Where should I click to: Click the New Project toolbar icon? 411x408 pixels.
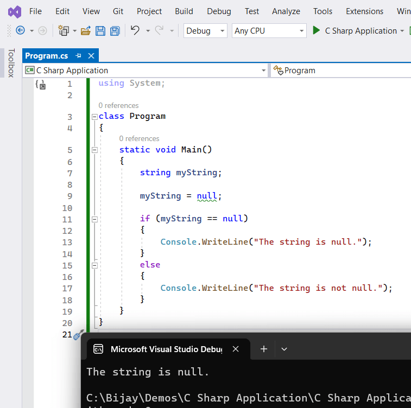click(63, 30)
